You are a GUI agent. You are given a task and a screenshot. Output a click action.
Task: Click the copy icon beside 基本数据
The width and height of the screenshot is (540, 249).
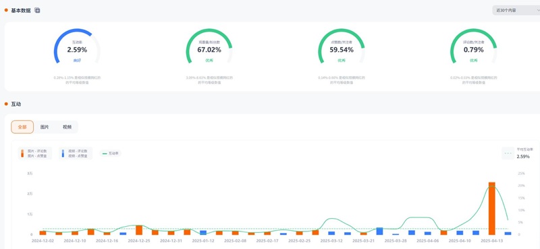(x=37, y=10)
